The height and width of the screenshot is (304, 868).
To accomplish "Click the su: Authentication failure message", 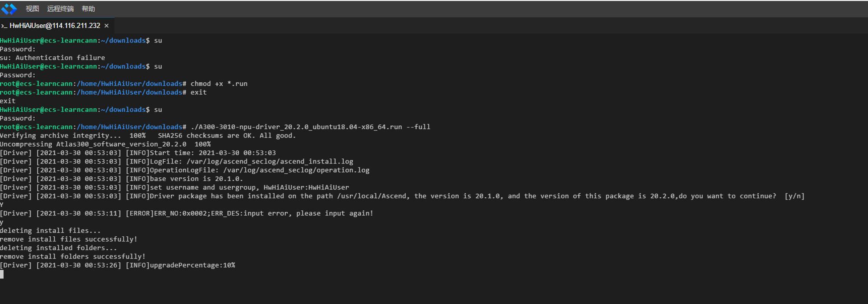I will coord(53,58).
